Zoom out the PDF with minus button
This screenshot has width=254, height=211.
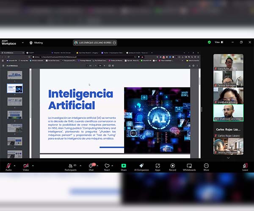point(96,66)
